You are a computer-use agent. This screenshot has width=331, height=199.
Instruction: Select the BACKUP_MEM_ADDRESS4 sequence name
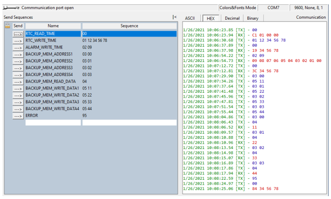tap(49, 75)
